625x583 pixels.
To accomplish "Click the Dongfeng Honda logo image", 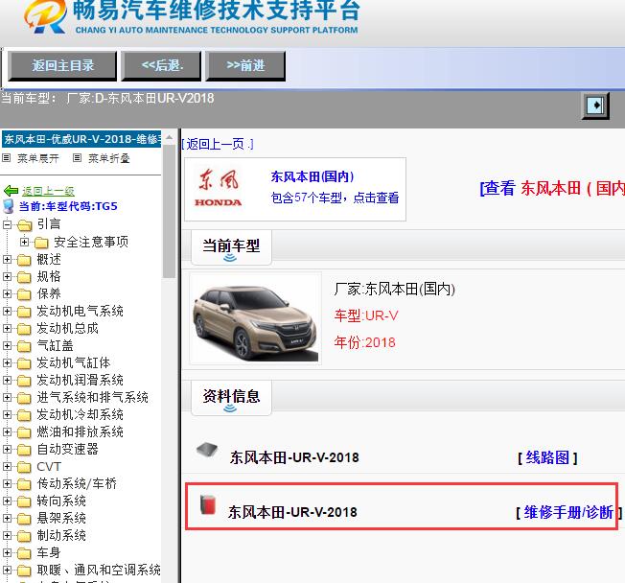I will [x=218, y=188].
